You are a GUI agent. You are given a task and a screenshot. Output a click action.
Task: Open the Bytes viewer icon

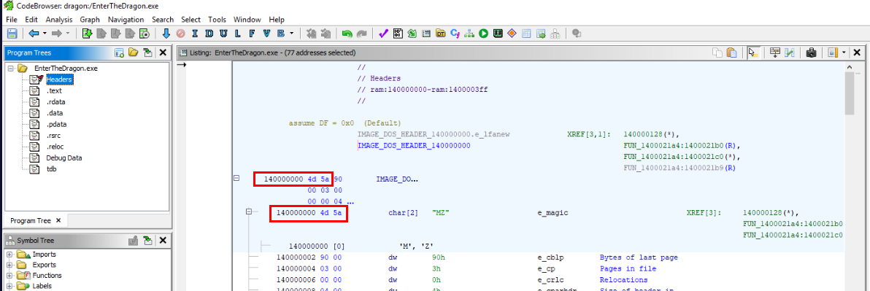click(397, 34)
